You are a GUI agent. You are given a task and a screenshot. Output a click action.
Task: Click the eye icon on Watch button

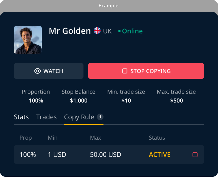tap(37, 71)
